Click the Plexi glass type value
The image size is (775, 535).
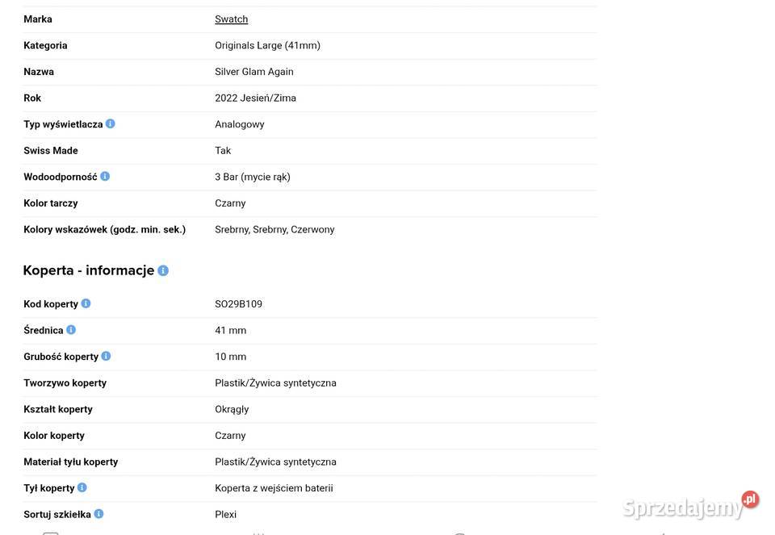[225, 514]
